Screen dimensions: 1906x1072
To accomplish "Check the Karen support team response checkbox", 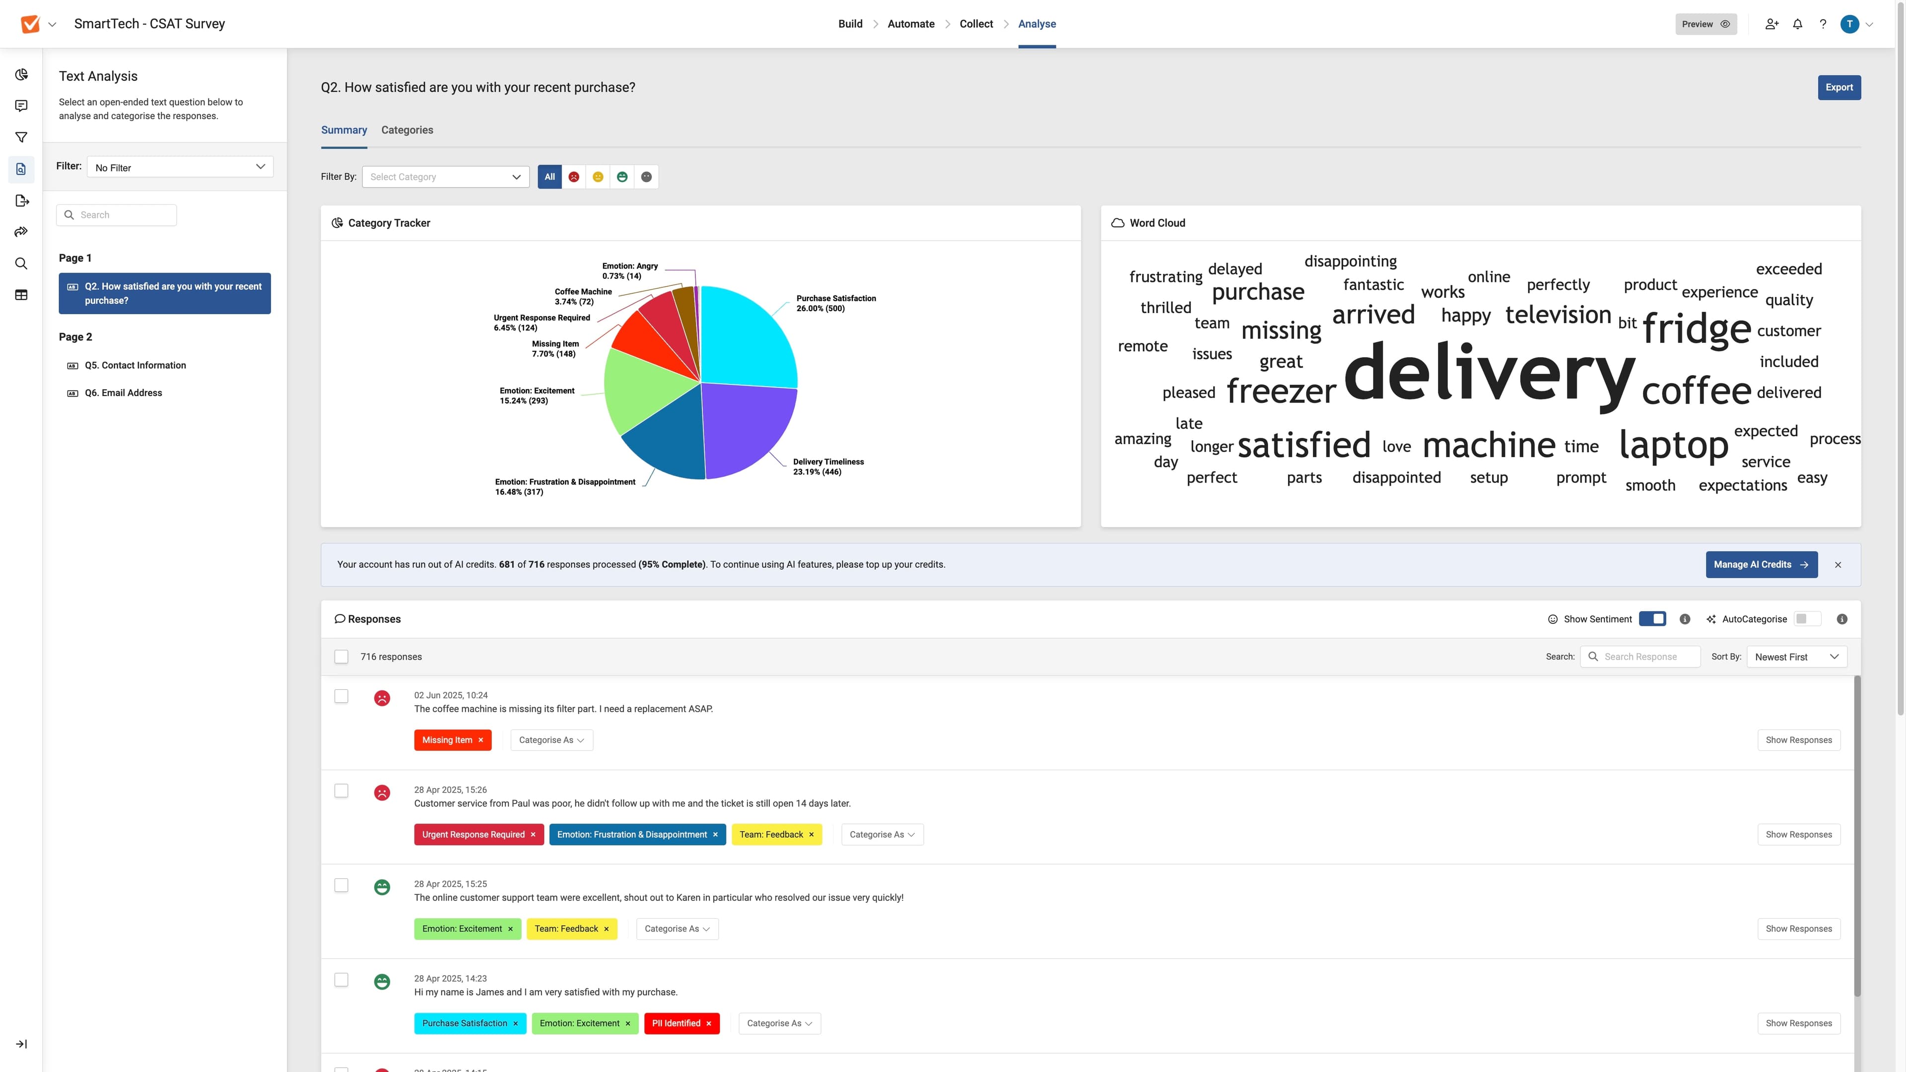I will tap(341, 885).
